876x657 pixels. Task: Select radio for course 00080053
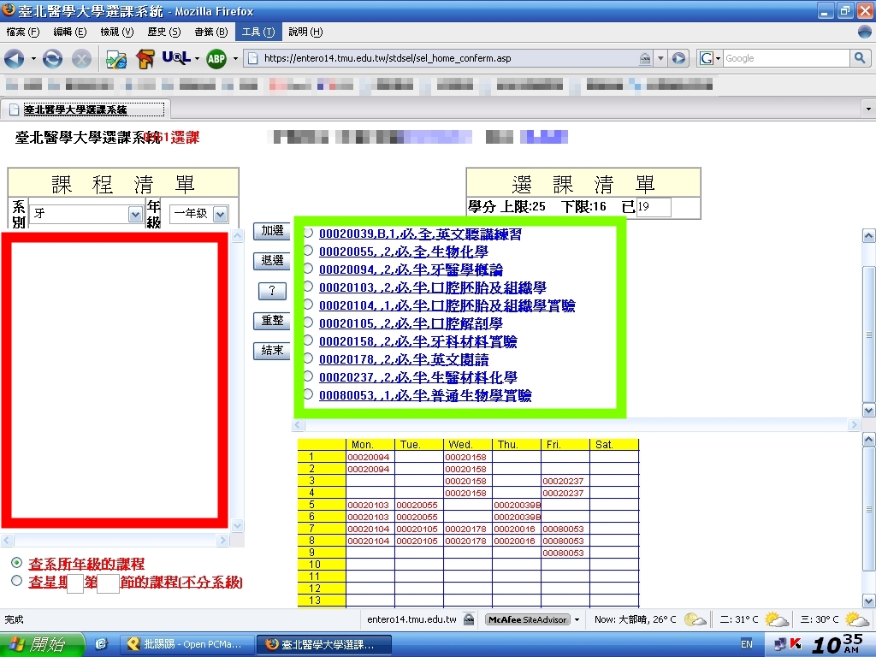coord(308,394)
